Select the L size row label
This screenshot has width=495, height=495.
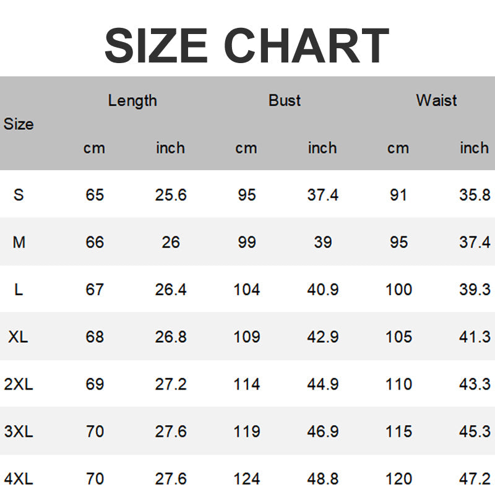(19, 290)
